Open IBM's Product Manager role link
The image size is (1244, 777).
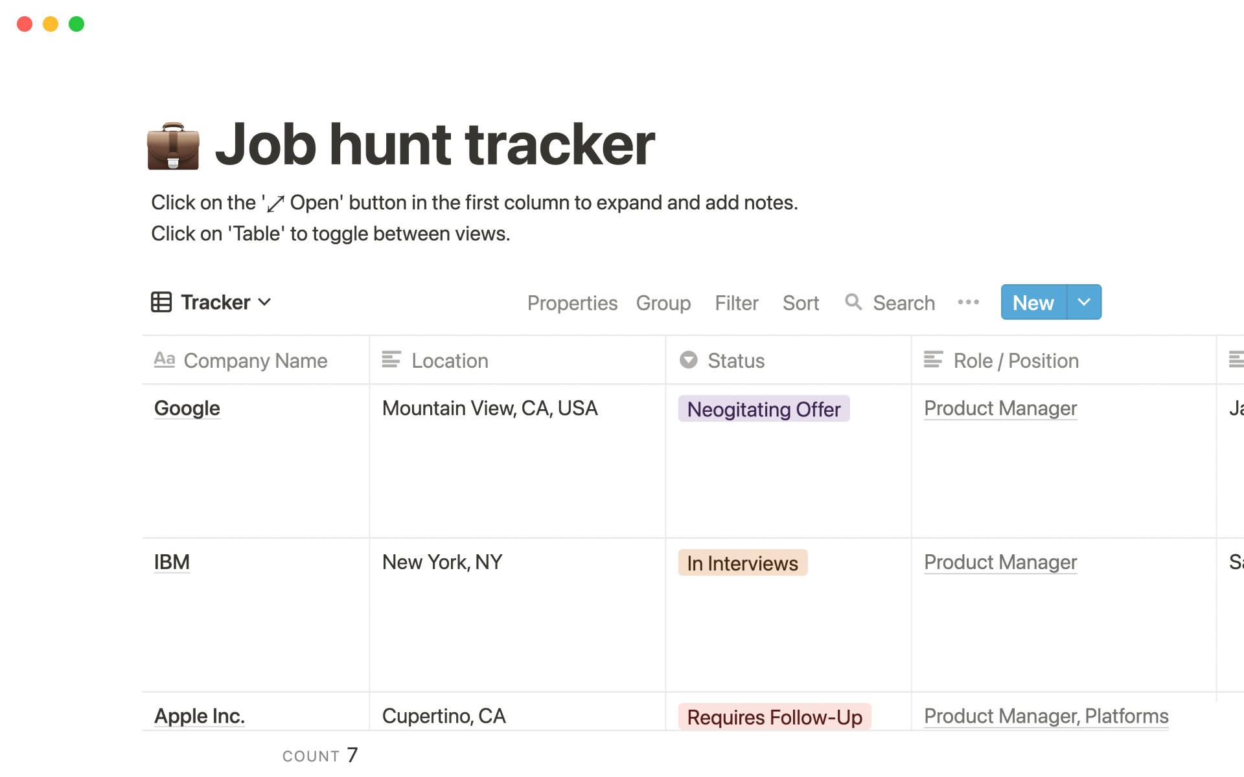[1000, 563]
